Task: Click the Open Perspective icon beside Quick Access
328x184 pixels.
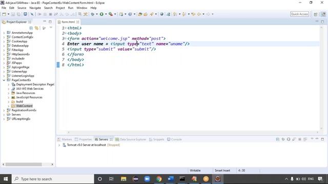Action: point(316,14)
